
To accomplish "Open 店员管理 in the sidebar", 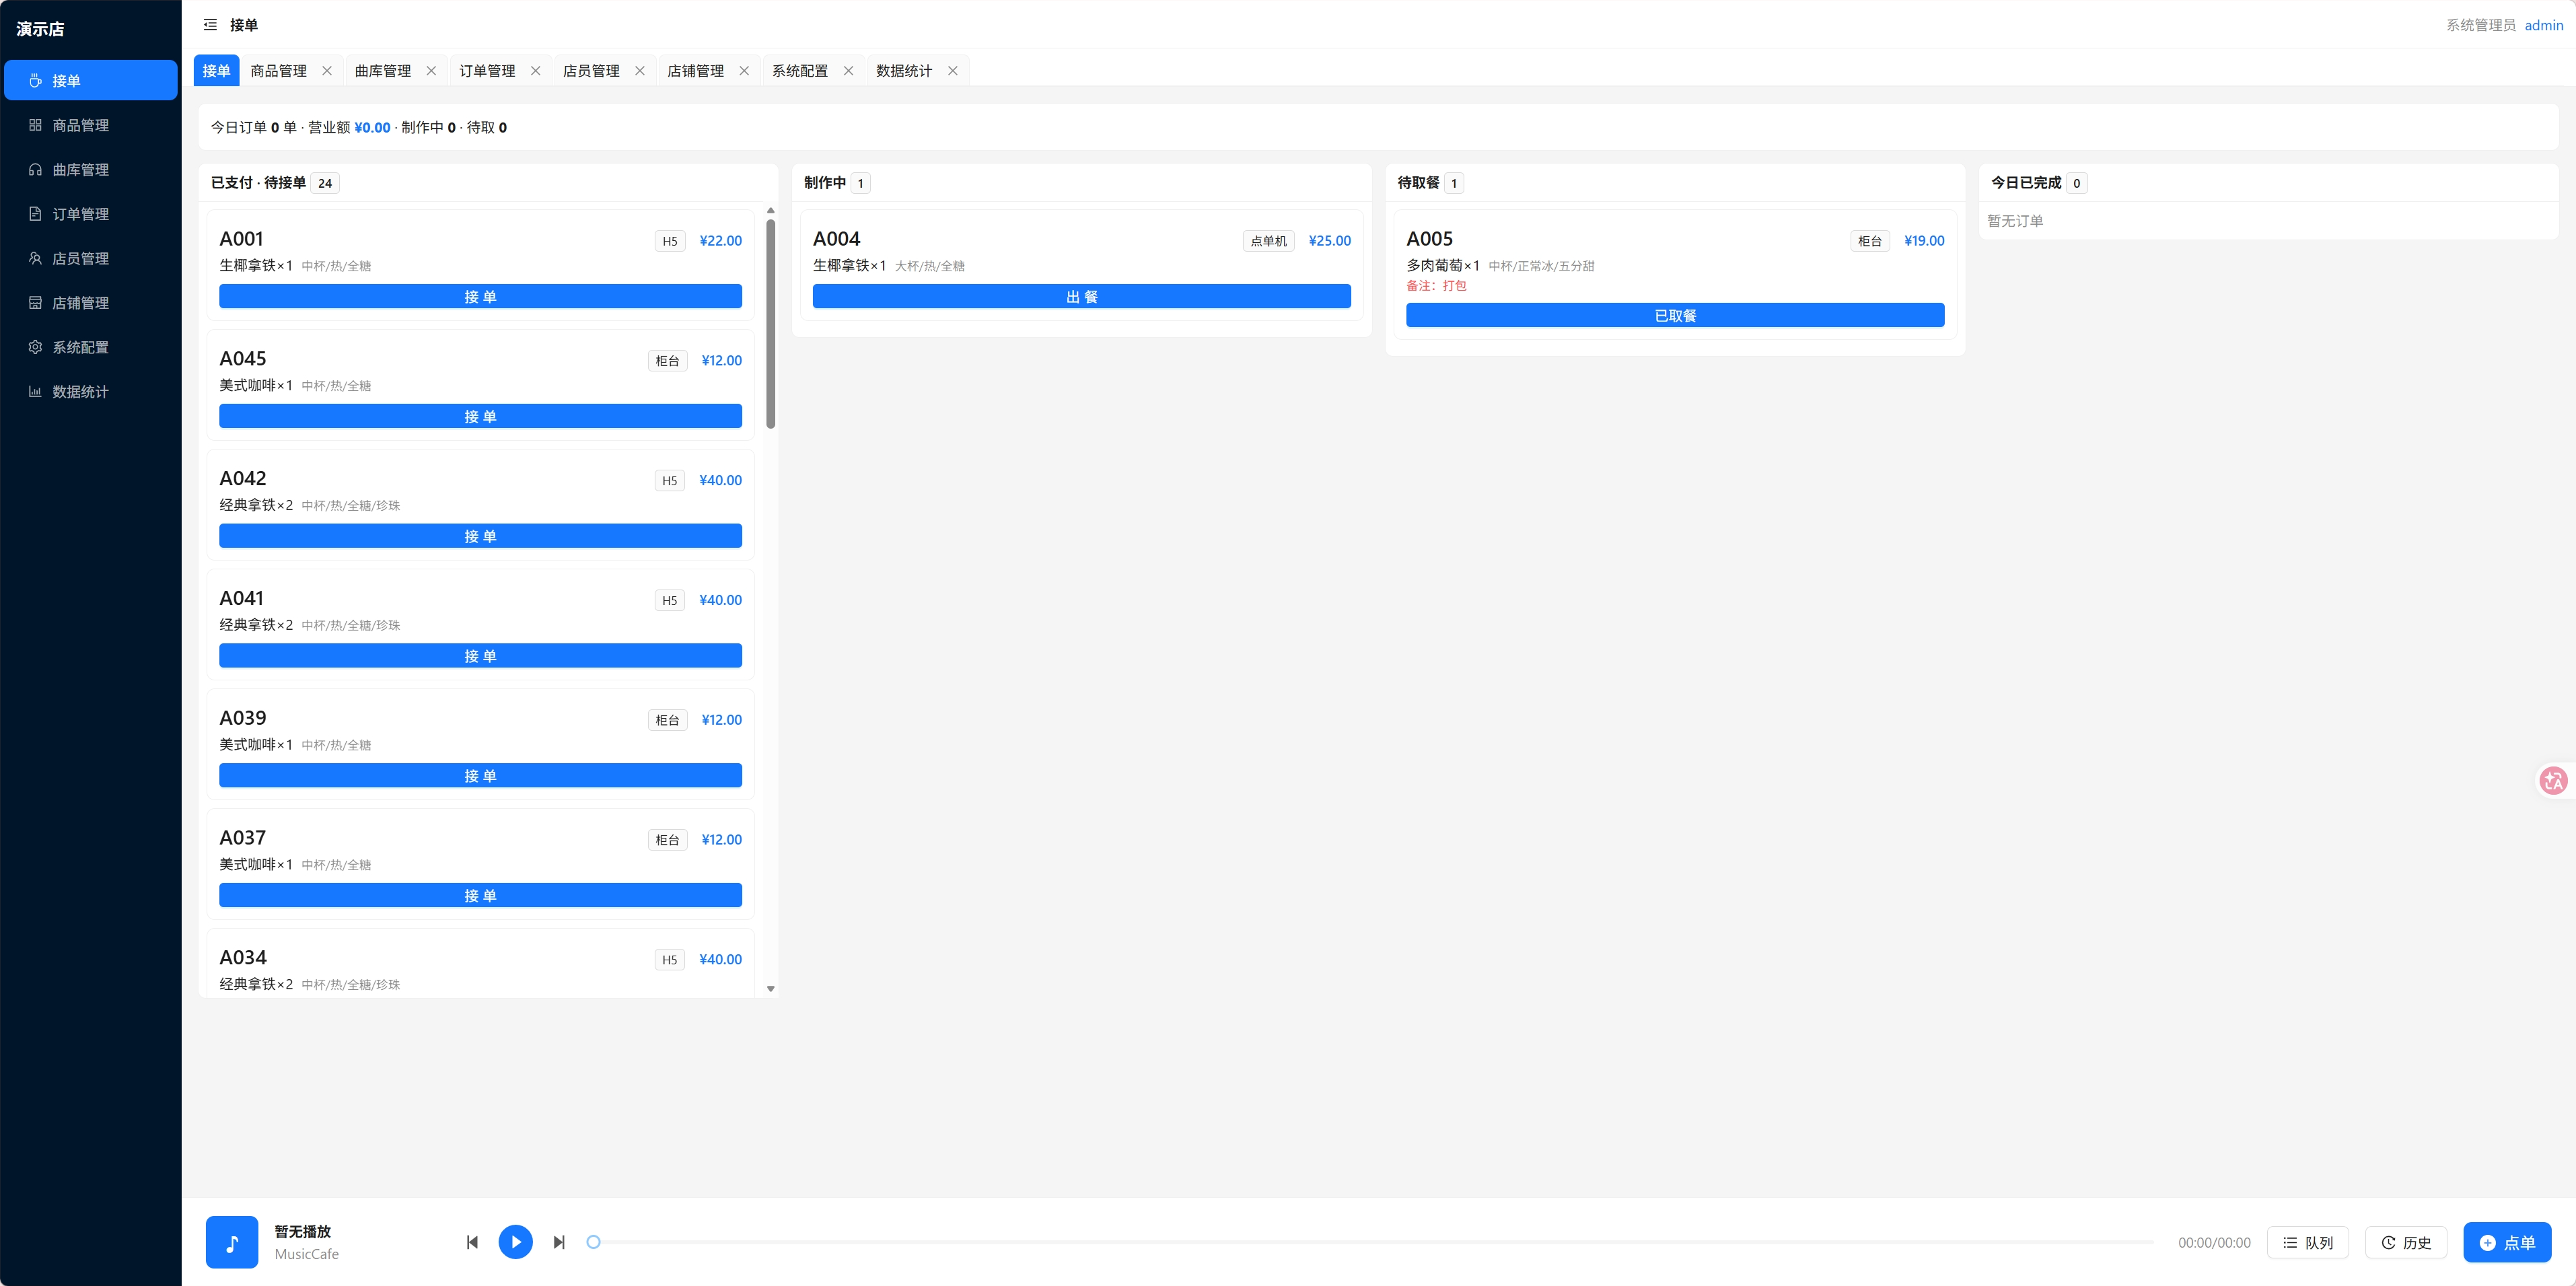I will 91,258.
